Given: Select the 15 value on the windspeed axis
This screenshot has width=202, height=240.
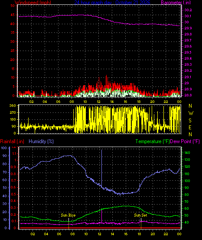Looking at the screenshot, I should coord(13,69).
